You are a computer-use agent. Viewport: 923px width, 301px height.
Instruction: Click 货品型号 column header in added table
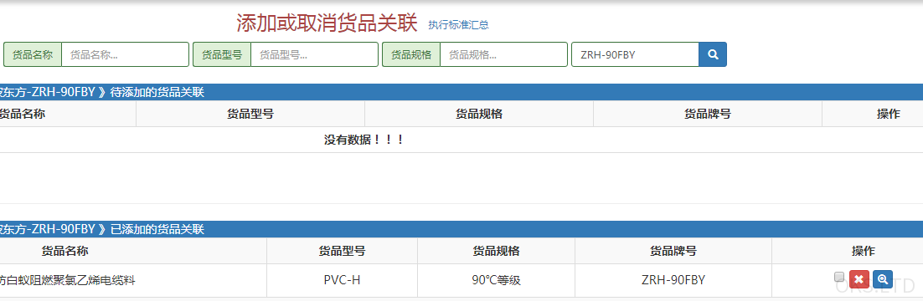[x=342, y=251]
